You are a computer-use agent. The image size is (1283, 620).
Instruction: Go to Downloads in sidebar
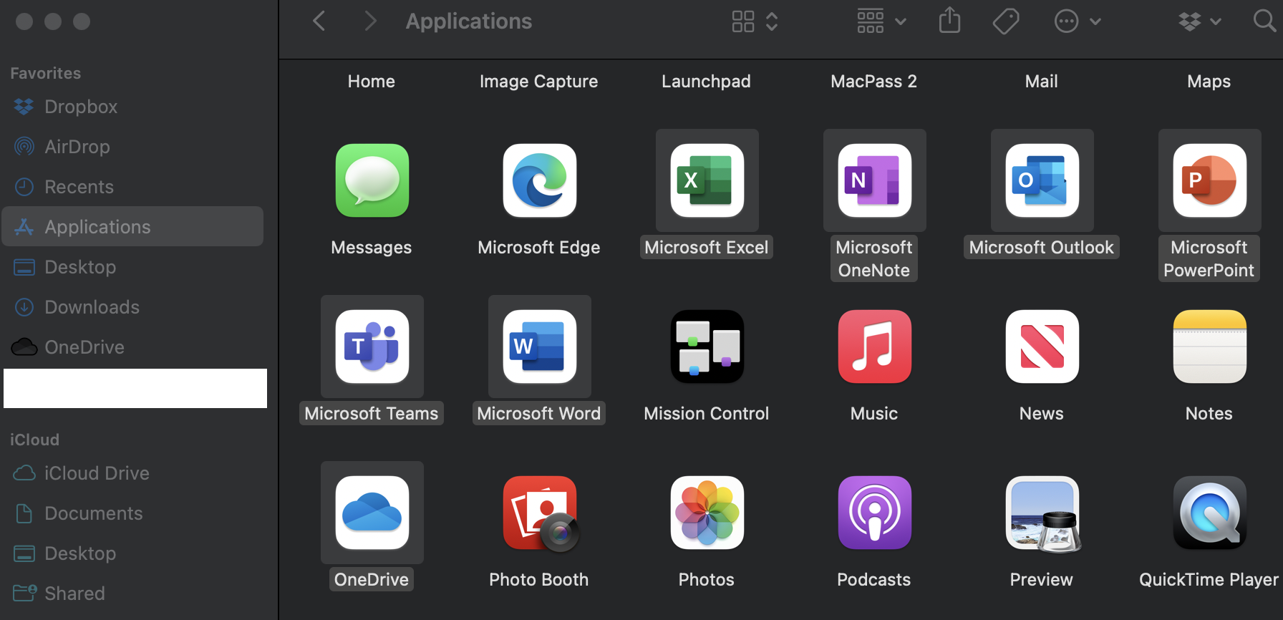pyautogui.click(x=92, y=307)
